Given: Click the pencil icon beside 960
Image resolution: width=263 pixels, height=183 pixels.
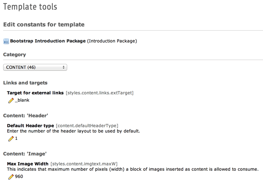Looking at the screenshot, I should [x=11, y=177].
